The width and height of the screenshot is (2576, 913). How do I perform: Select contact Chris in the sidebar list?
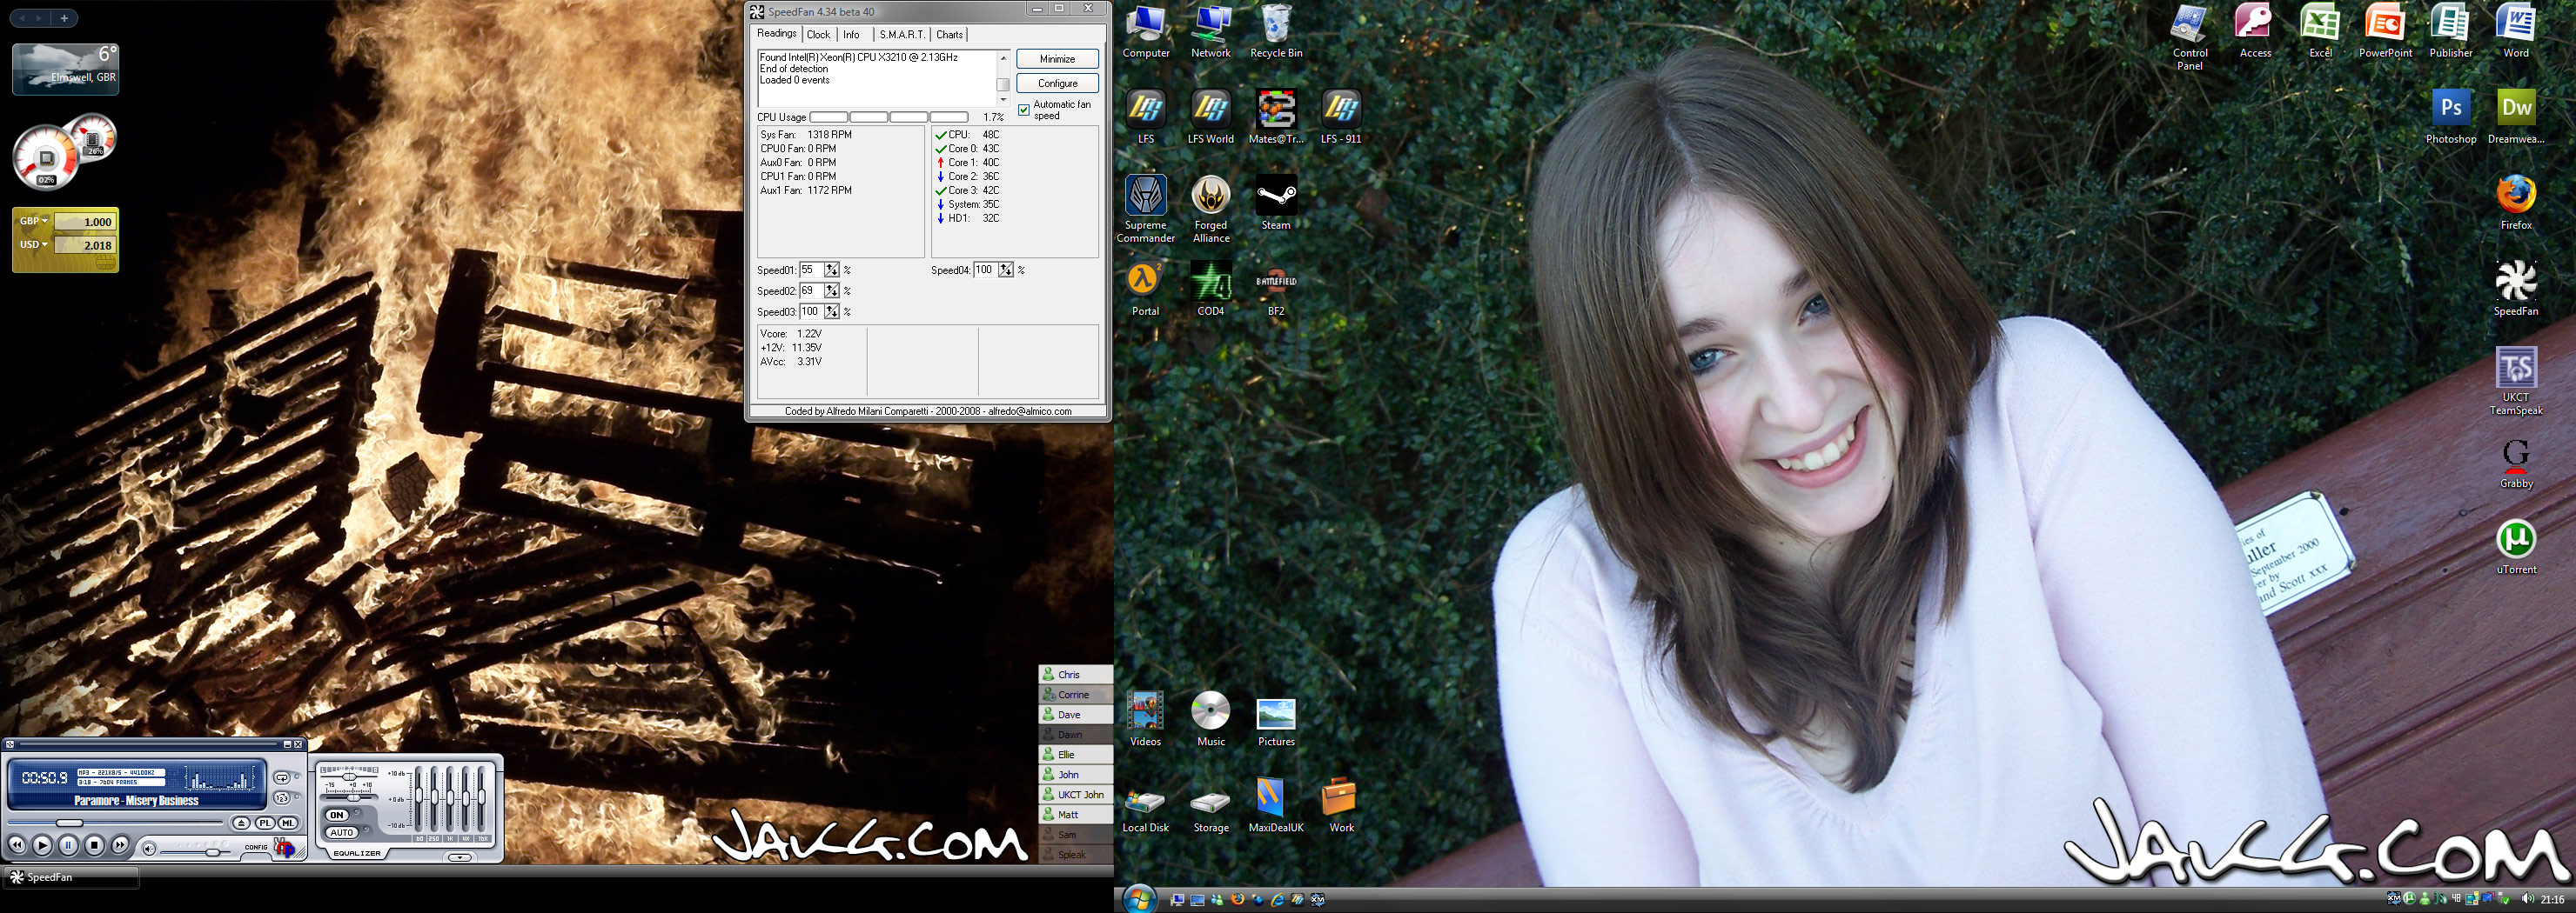pos(1076,674)
